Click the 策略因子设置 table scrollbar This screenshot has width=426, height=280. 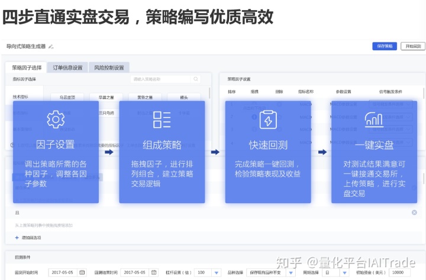[424, 93]
